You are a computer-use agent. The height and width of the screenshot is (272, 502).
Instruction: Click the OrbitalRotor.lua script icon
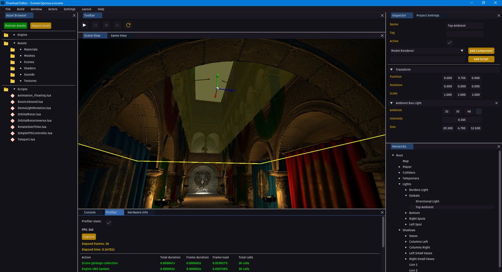coord(13,114)
